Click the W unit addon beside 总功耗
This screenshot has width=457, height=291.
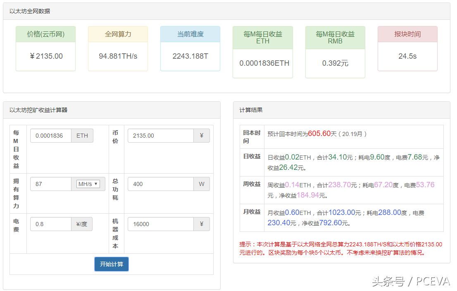click(202, 184)
